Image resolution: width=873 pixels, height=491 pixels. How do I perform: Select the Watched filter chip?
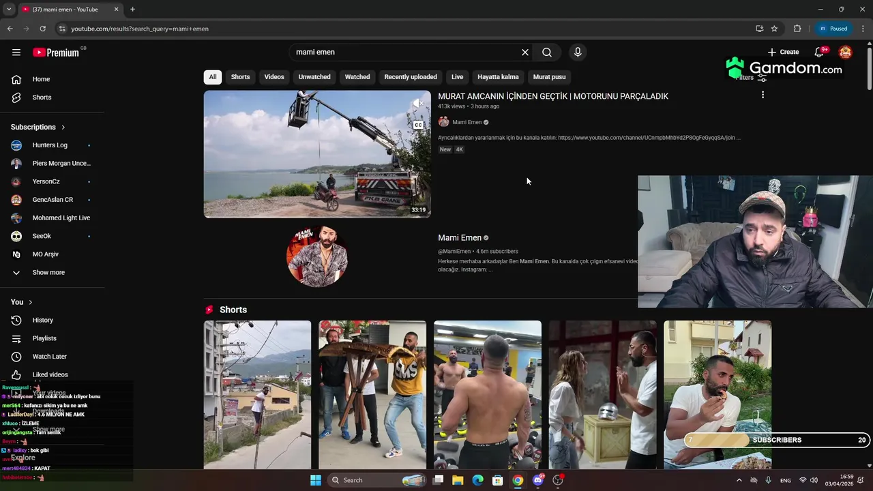click(x=357, y=77)
